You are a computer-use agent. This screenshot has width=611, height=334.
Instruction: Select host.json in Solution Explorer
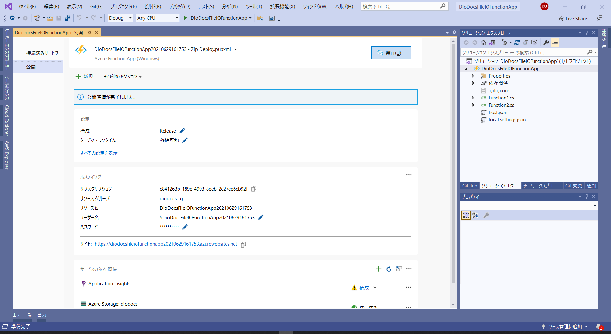498,112
